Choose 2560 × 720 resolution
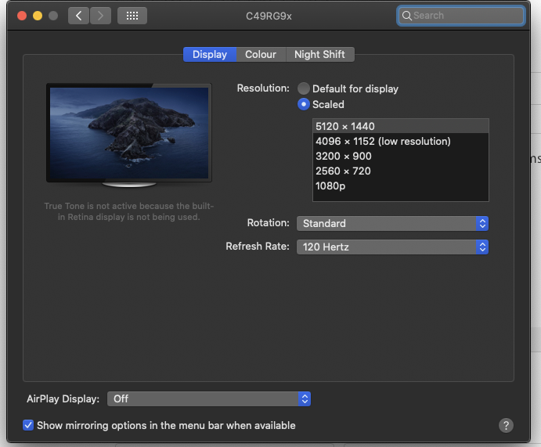Viewport: 541px width, 447px height. [401, 171]
